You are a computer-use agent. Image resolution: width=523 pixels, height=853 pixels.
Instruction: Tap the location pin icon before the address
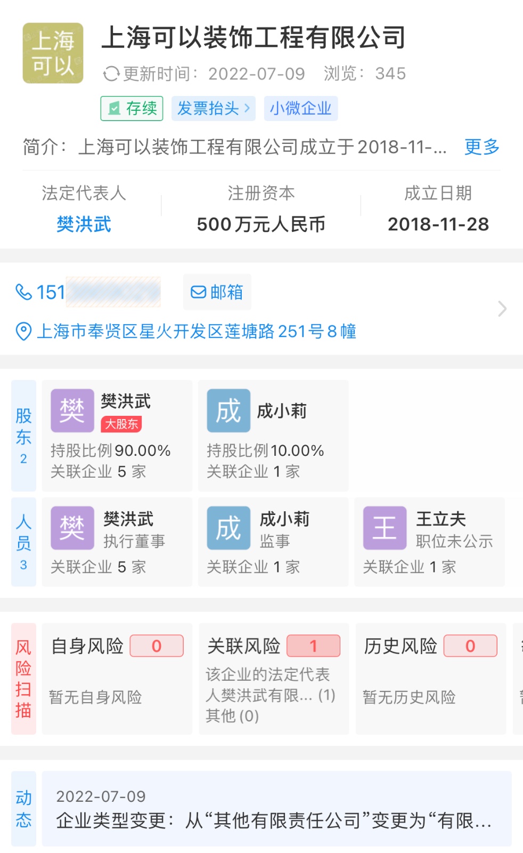pos(23,331)
